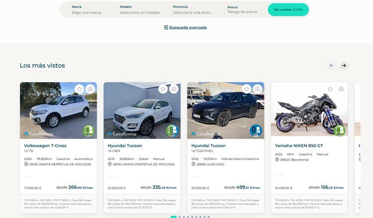
Task: Star the white Hyundai Tucson 1.6 CRDI
Action: click(x=163, y=89)
